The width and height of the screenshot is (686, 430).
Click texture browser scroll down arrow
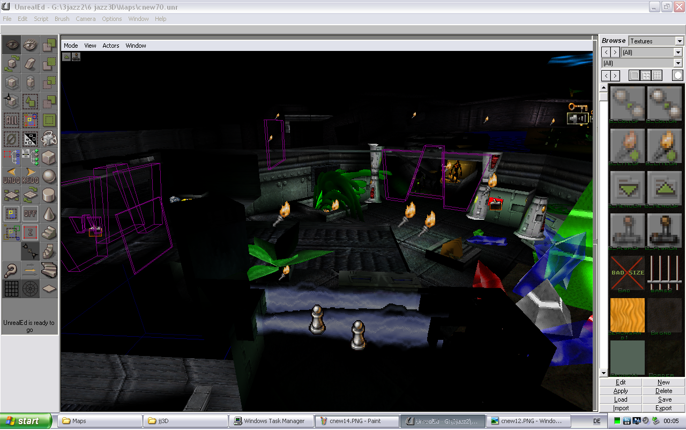(x=603, y=373)
